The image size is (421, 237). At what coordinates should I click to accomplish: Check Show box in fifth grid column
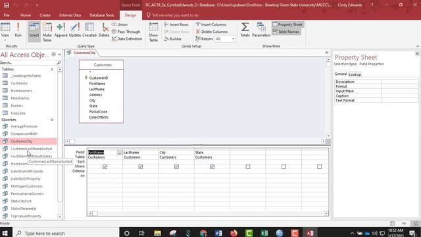pyautogui.click(x=248, y=167)
